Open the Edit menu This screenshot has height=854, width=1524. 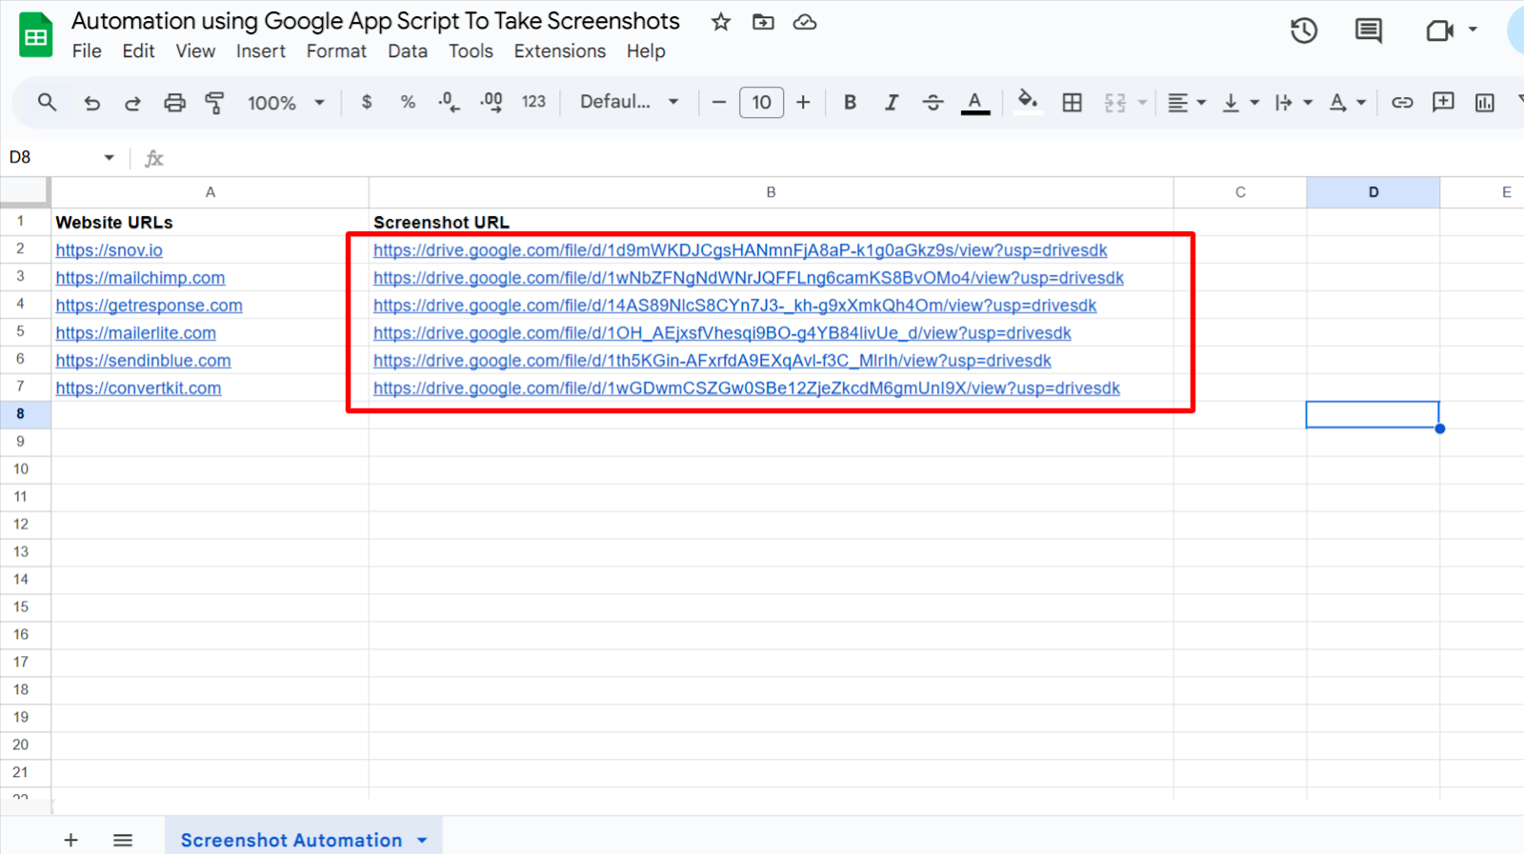138,51
